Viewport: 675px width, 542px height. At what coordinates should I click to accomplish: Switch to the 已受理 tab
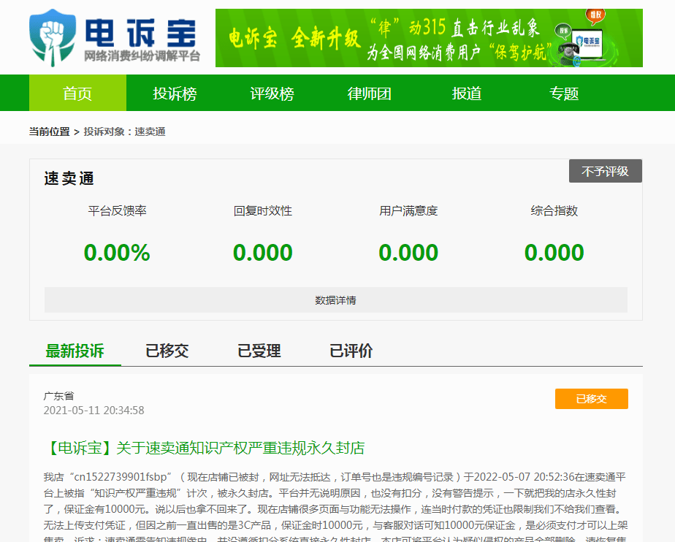(259, 351)
